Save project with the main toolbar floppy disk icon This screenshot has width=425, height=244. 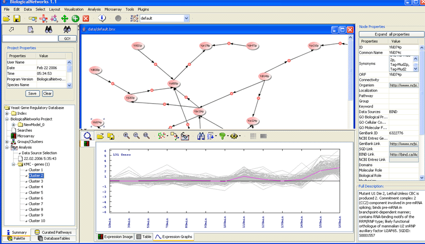(17, 19)
